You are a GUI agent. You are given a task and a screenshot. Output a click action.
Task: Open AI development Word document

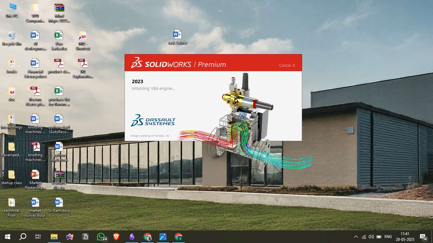(35, 40)
